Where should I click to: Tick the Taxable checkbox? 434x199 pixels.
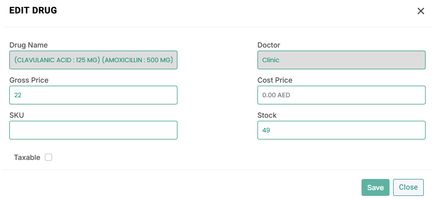point(48,157)
